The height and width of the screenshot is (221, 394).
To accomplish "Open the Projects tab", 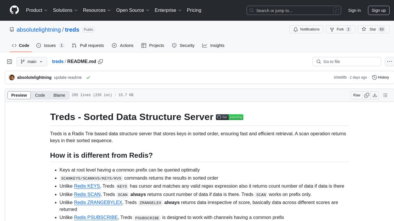I will 153,45.
